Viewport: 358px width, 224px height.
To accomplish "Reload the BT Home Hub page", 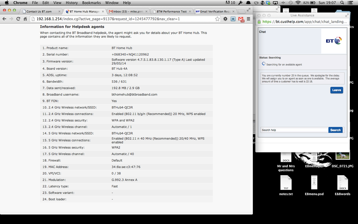I will [18, 19].
